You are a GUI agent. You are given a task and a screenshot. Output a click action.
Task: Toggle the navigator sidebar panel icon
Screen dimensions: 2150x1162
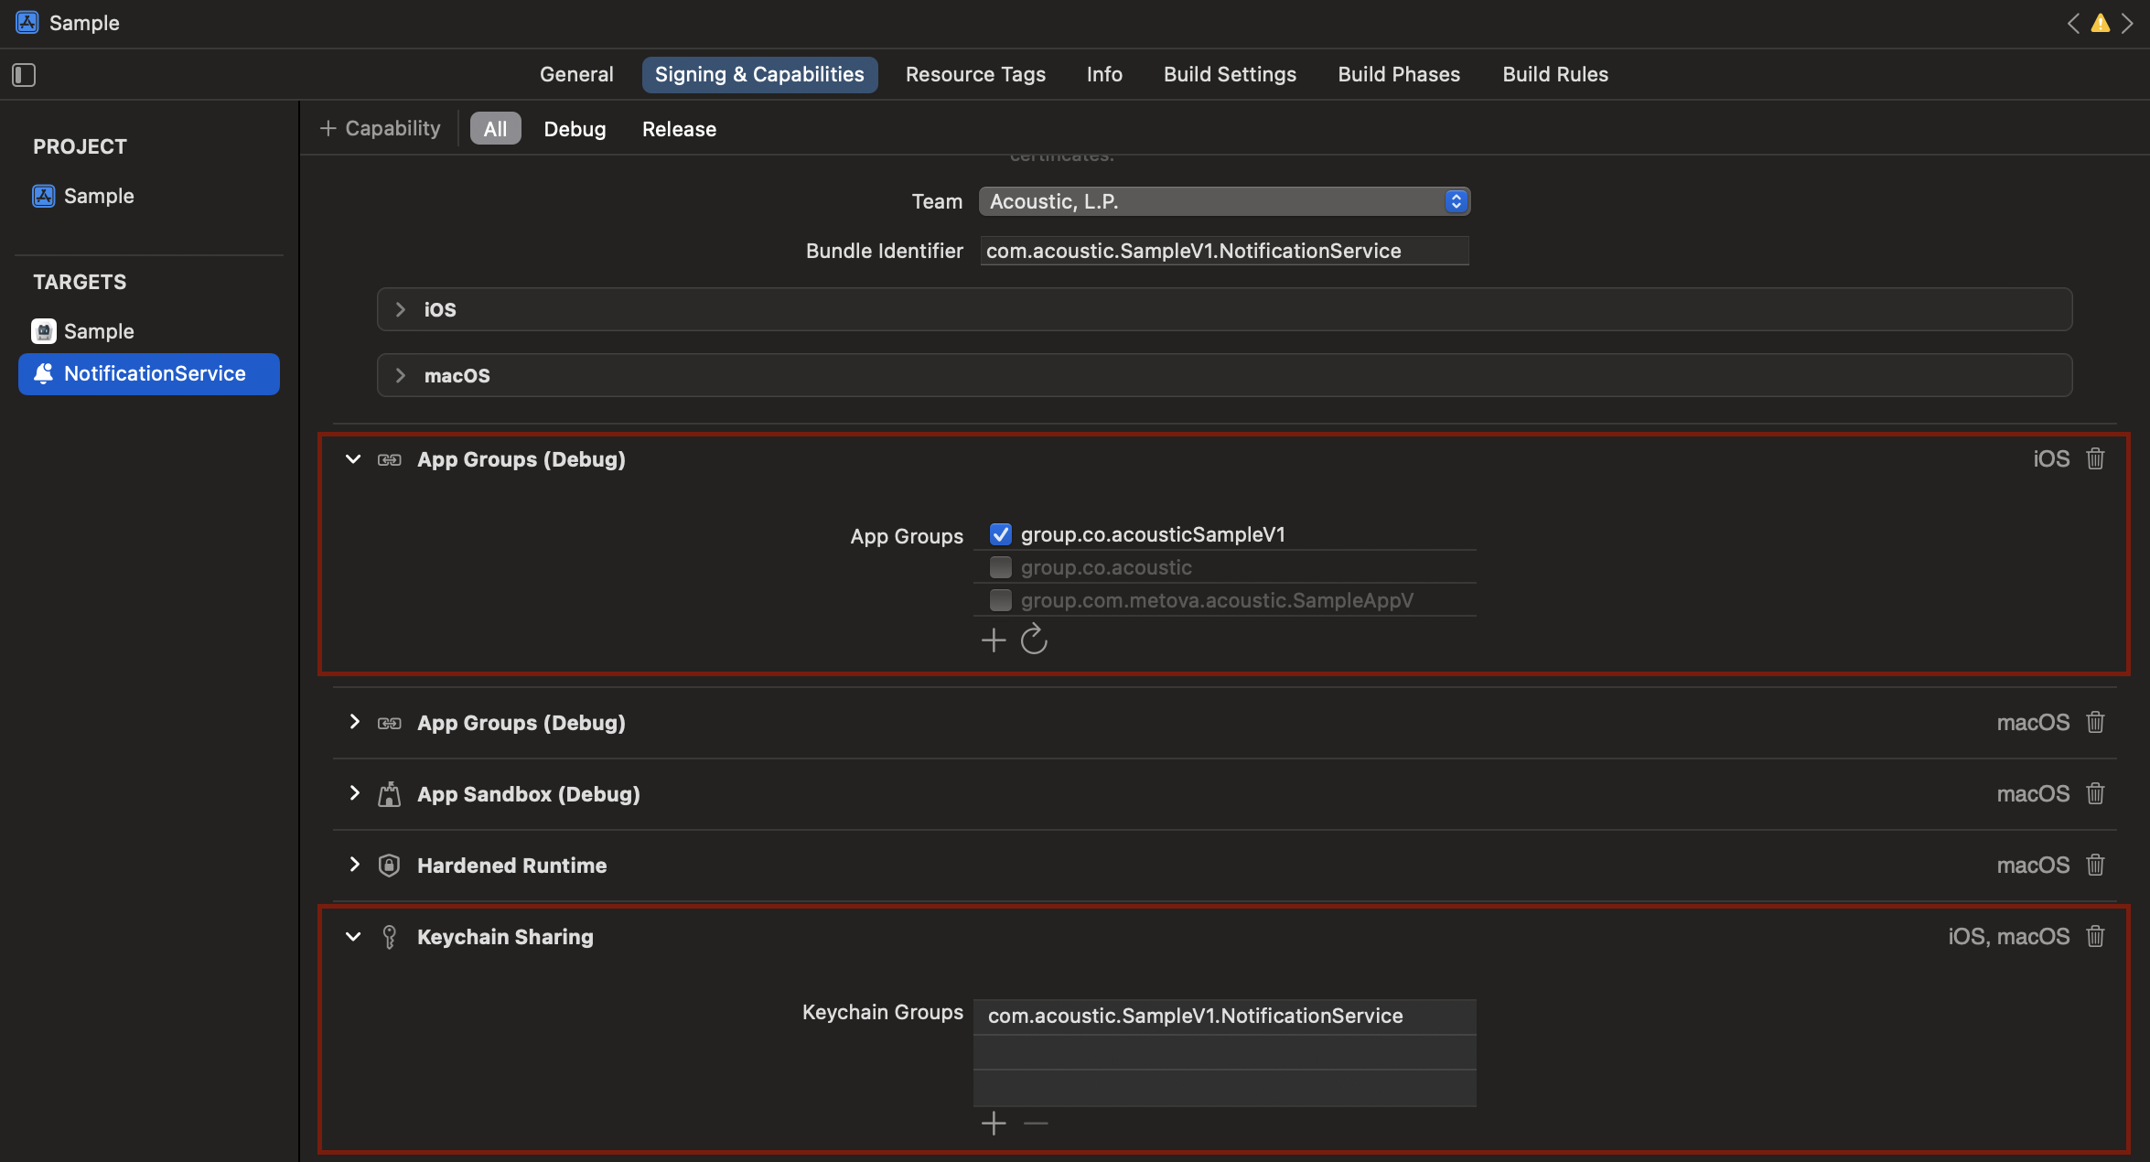24,75
